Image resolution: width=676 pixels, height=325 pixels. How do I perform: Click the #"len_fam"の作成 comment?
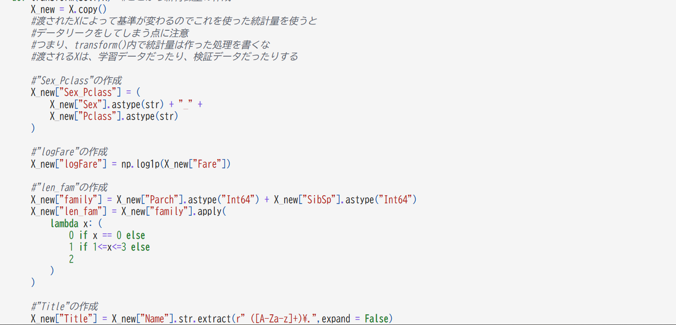click(x=69, y=187)
